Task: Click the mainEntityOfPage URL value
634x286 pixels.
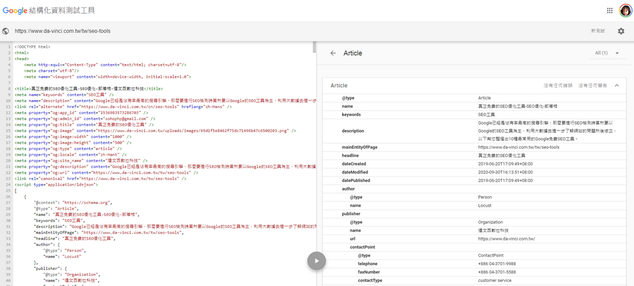Action: pyautogui.click(x=519, y=147)
